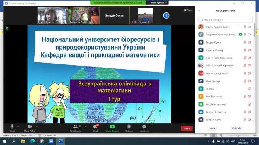Stop Video camera button

click(x=30, y=128)
